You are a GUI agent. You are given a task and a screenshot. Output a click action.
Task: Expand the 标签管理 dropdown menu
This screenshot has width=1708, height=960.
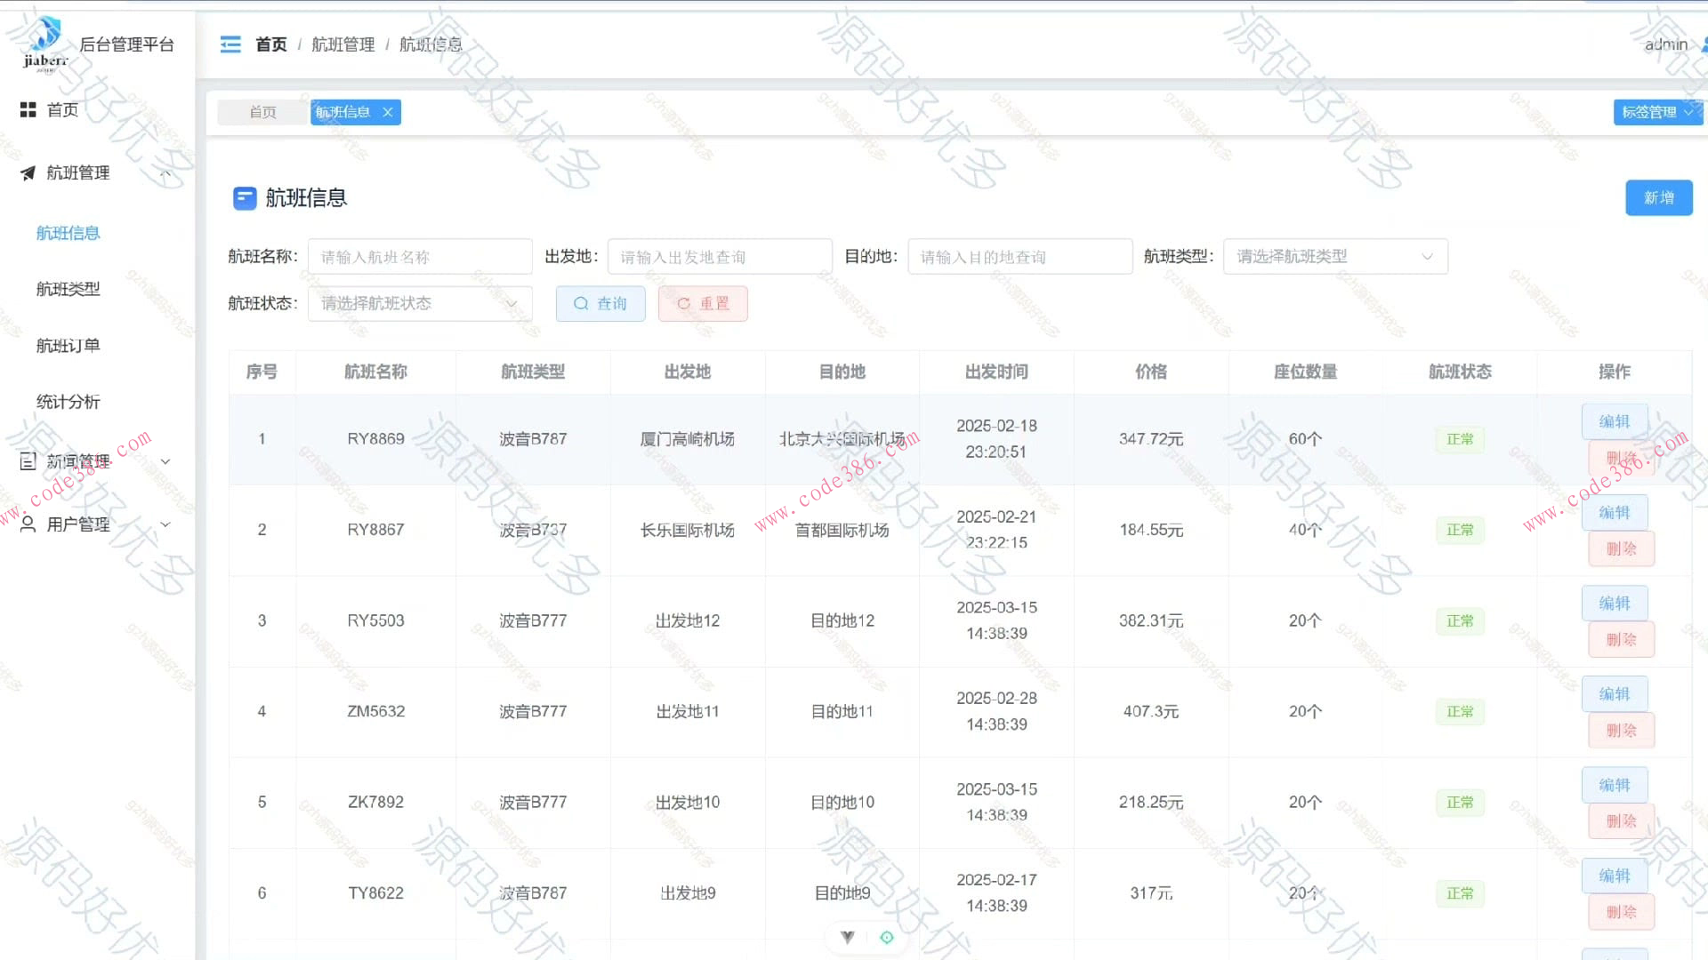[1658, 112]
